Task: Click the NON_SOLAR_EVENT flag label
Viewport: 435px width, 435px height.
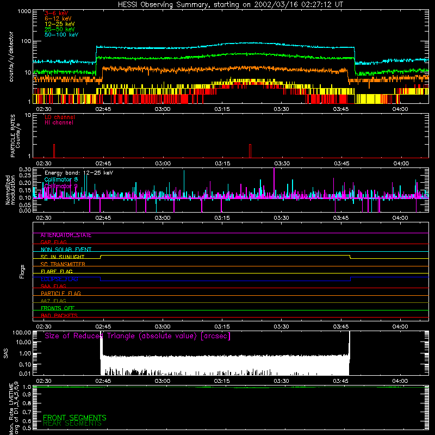Action: 66,250
